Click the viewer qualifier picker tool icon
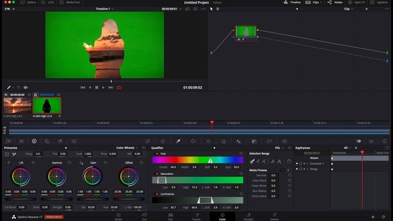Image resolution: width=393 pixels, height=221 pixels. click(9, 87)
